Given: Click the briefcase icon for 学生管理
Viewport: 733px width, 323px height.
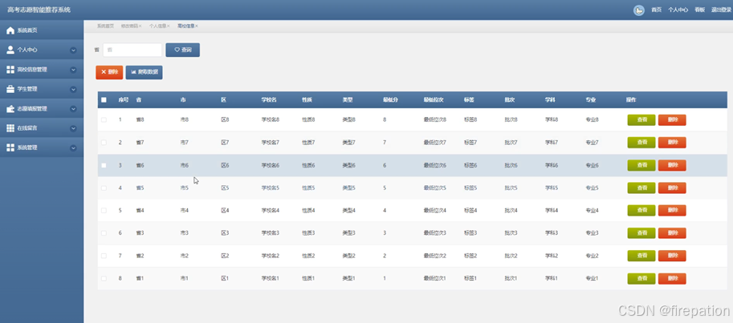Looking at the screenshot, I should coord(10,89).
